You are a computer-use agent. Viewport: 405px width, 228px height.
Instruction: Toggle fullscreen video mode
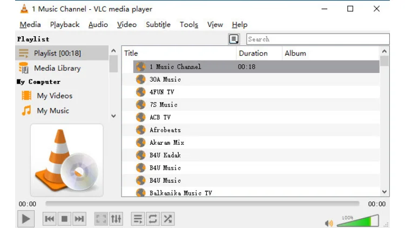(101, 219)
